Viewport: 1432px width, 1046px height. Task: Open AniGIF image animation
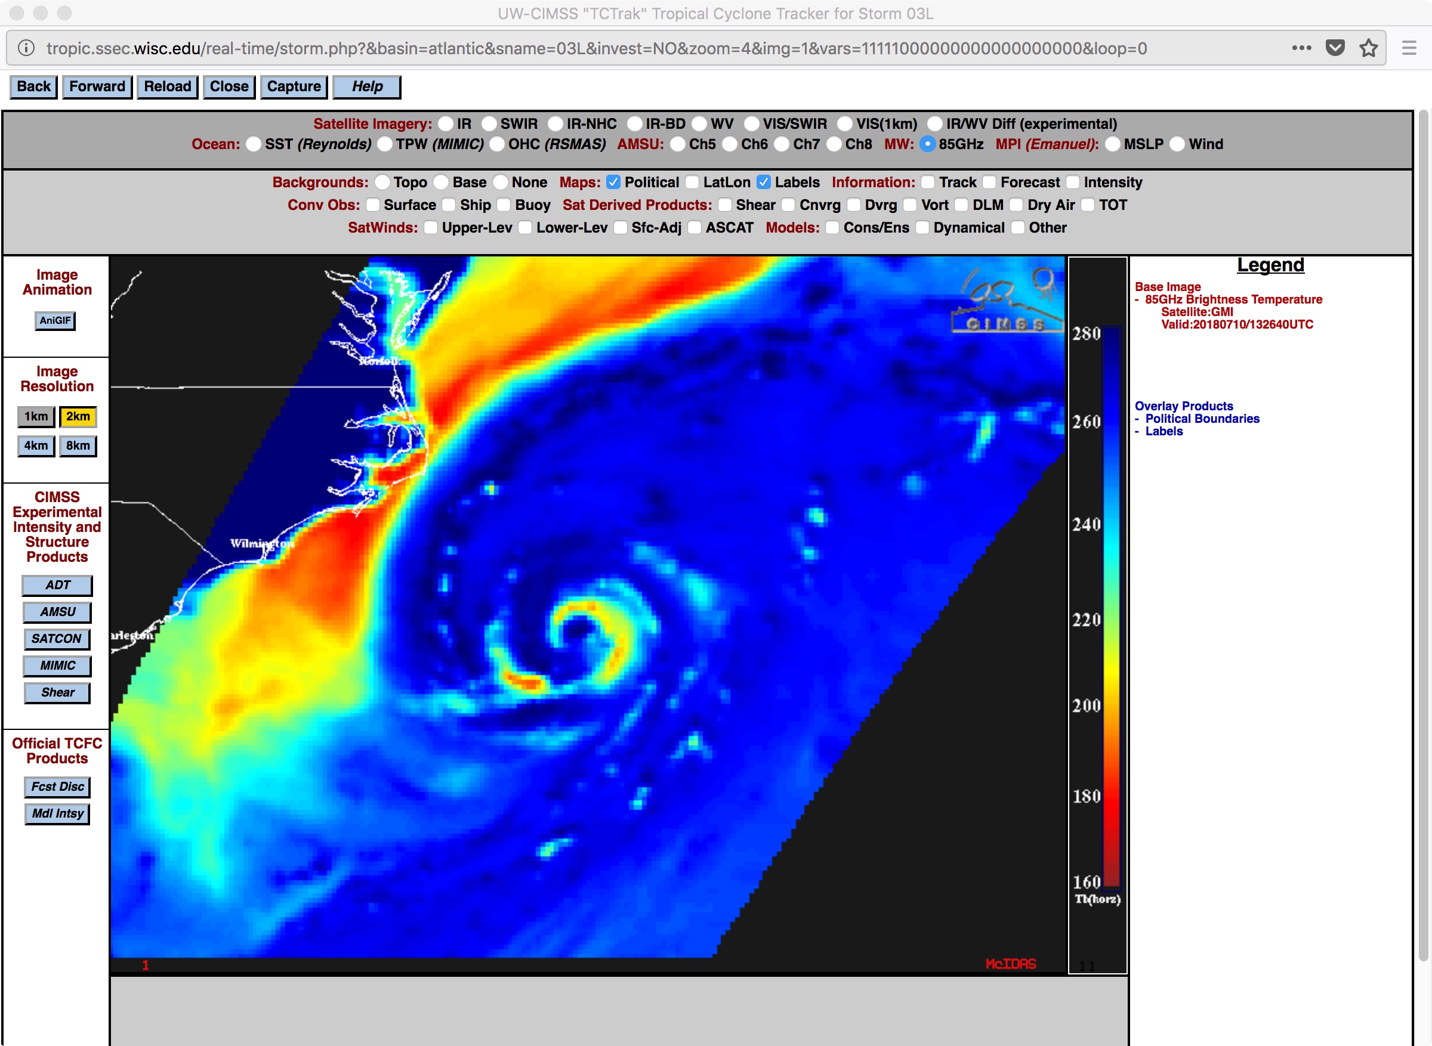coord(55,320)
